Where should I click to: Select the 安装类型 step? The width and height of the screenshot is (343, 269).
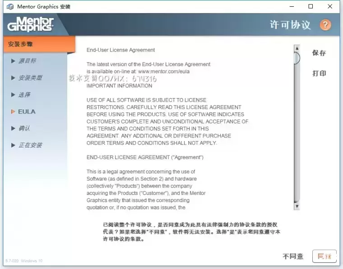(30, 78)
